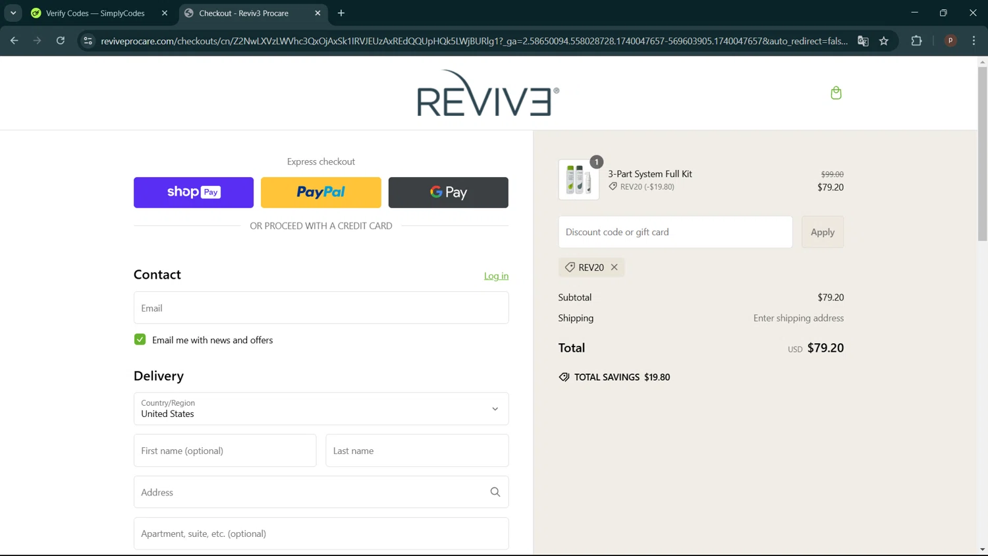The image size is (988, 556).
Task: Open the tab search dropdown arrow
Action: (x=13, y=13)
